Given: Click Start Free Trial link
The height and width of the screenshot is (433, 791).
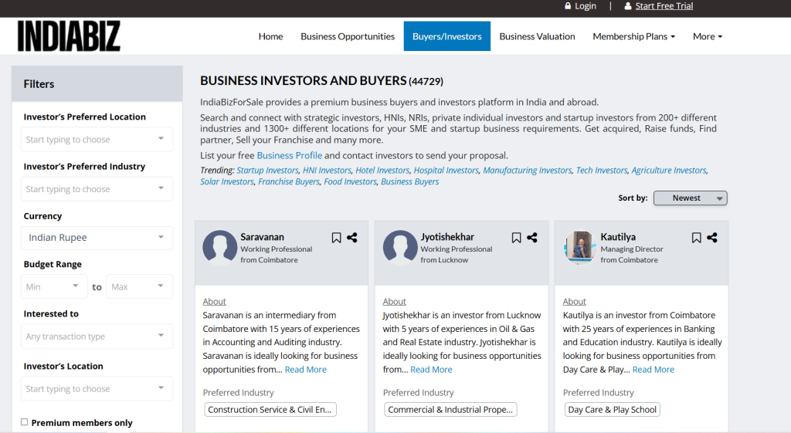Looking at the screenshot, I should (664, 6).
